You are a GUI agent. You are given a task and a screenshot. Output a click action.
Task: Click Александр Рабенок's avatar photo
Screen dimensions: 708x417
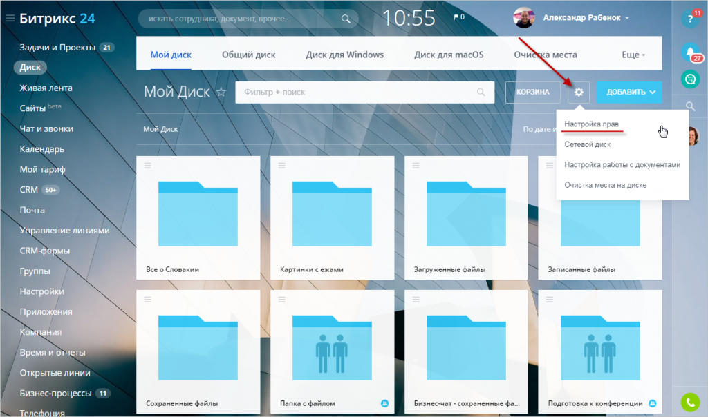click(524, 17)
